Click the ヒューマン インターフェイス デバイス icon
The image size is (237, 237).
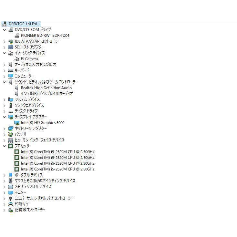[11, 140]
